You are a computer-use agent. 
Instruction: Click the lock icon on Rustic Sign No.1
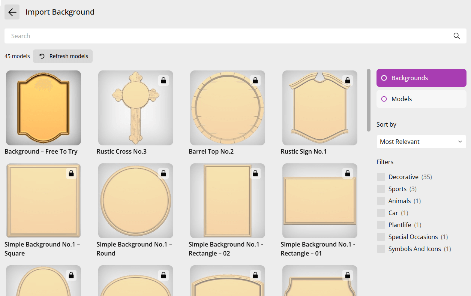[x=348, y=80]
